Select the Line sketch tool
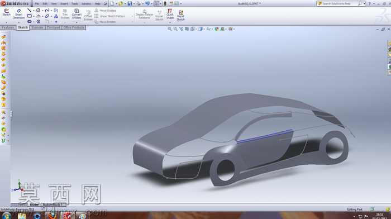 [30, 11]
